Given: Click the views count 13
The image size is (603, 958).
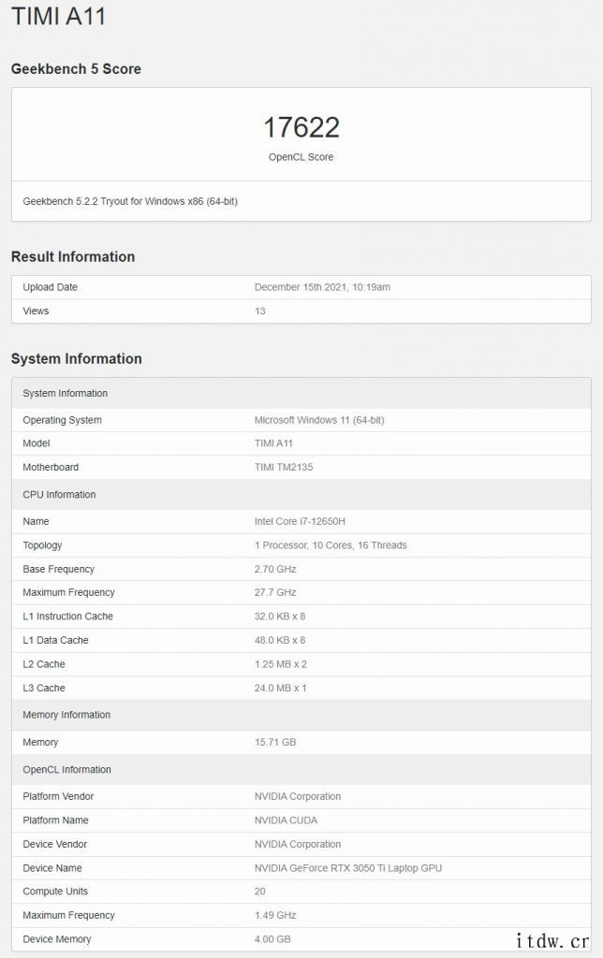Looking at the screenshot, I should (260, 311).
